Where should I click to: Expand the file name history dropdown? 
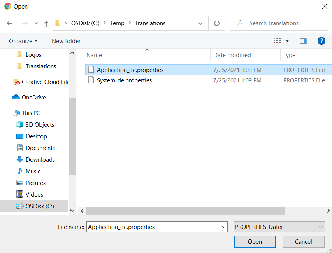[223, 227]
